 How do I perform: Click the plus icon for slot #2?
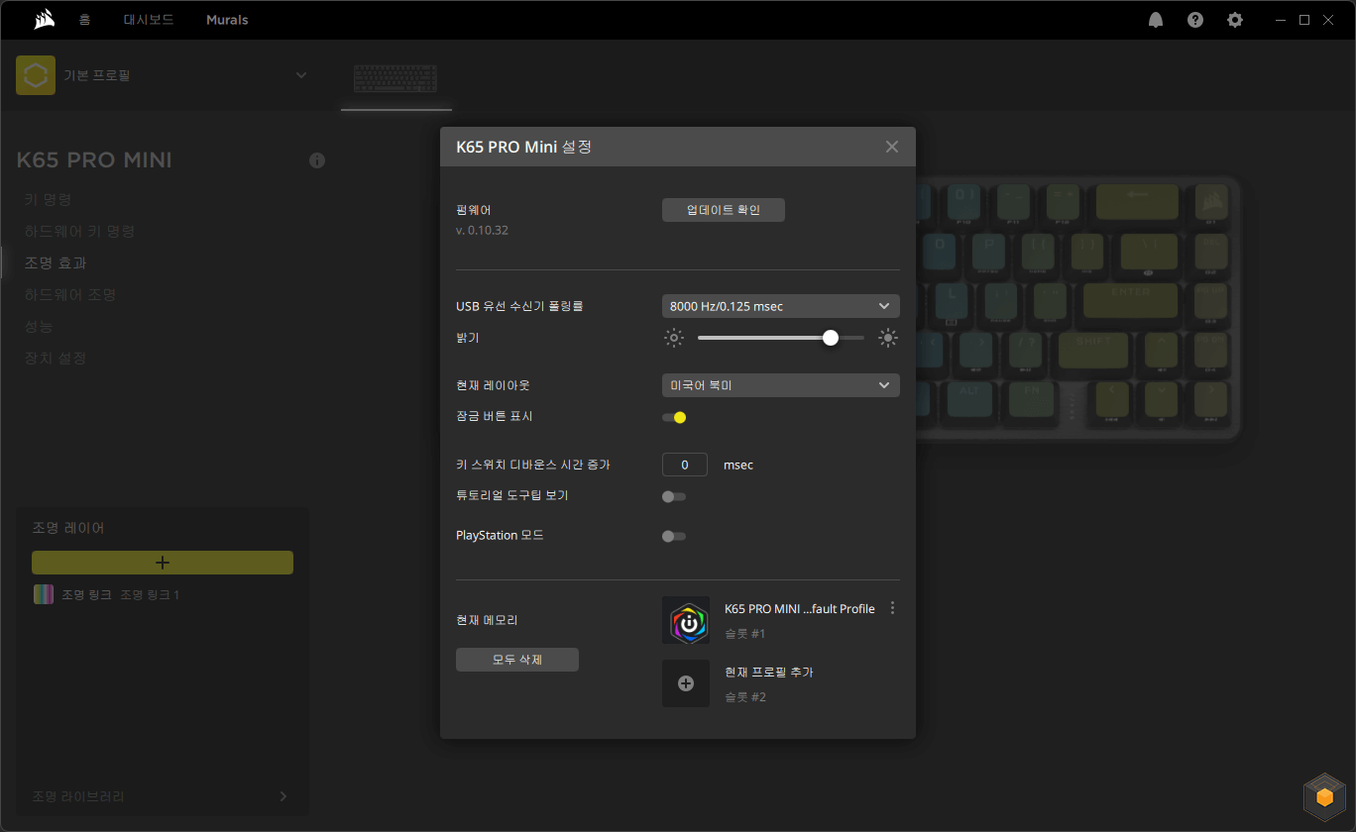click(686, 683)
